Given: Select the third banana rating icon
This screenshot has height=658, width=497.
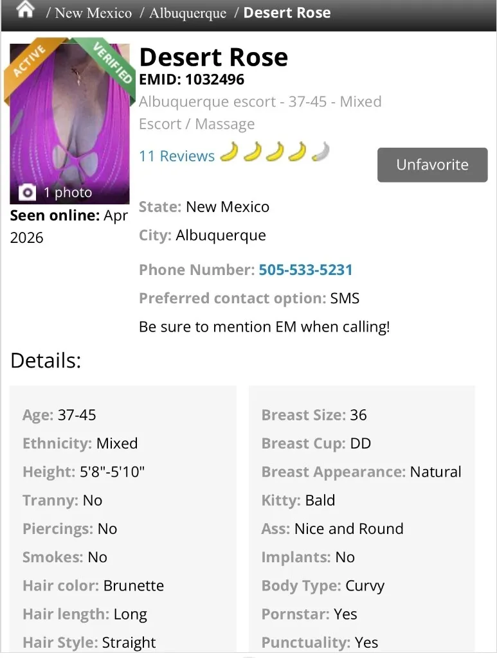Looking at the screenshot, I should point(275,153).
